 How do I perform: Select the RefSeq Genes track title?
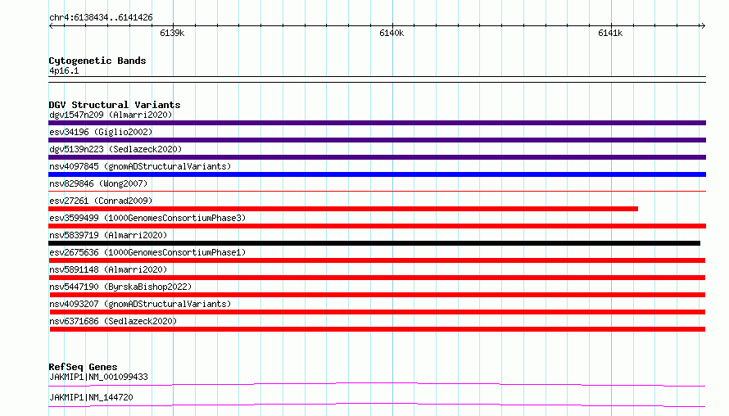tap(83, 367)
